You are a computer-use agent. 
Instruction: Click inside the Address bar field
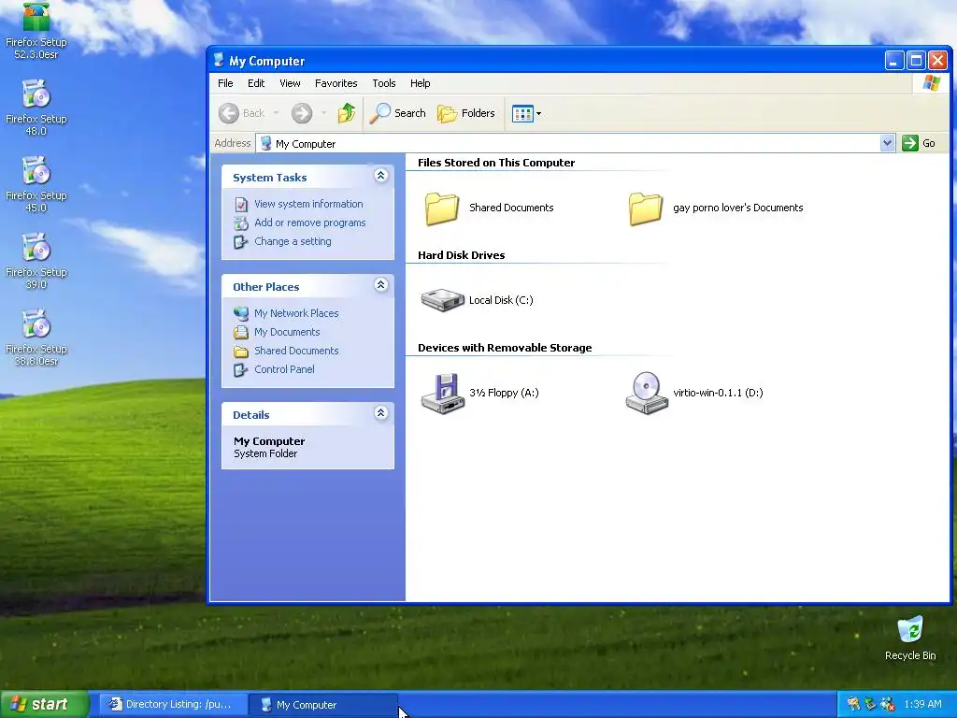coord(567,143)
